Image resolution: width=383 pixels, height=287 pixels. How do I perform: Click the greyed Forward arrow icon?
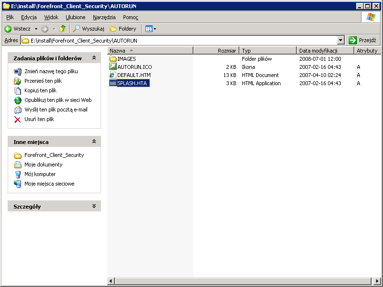45,29
